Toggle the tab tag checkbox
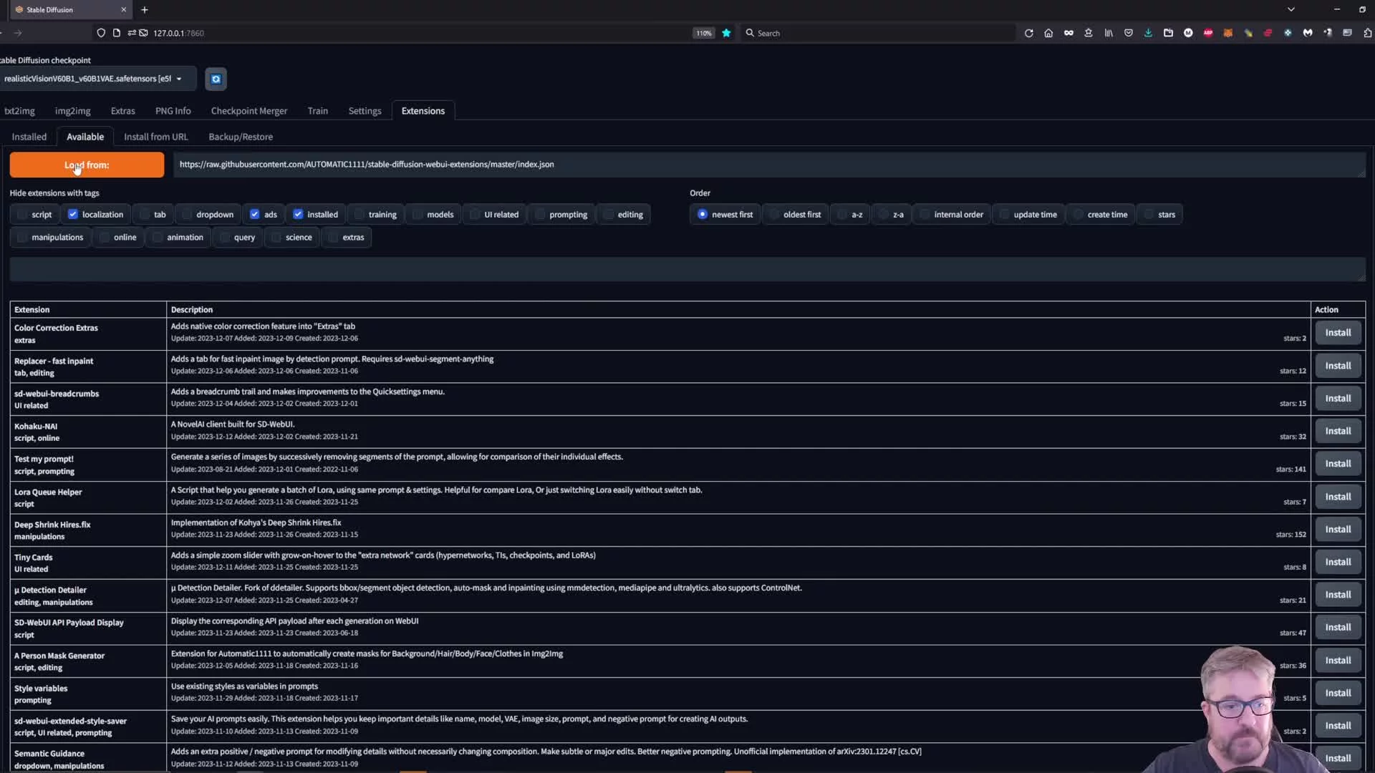Viewport: 1375px width, 773px height. tap(145, 214)
